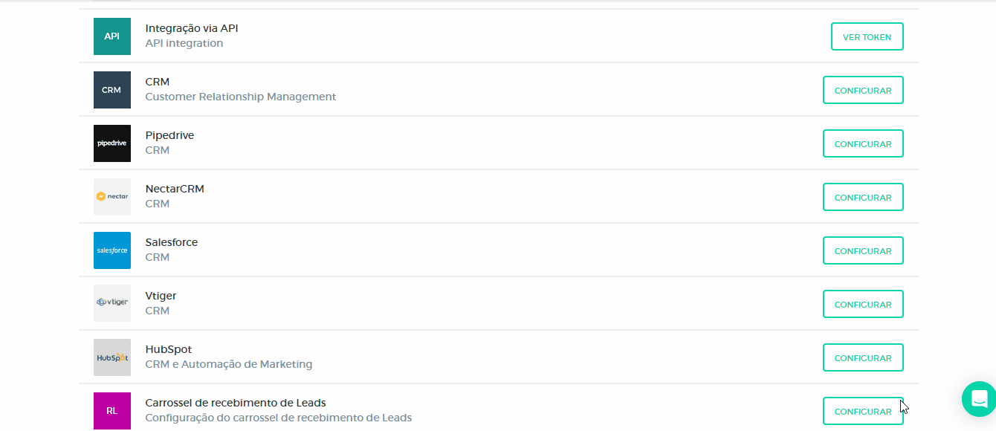996x431 pixels.
Task: Click the NectarCRM logo icon
Action: 112,197
